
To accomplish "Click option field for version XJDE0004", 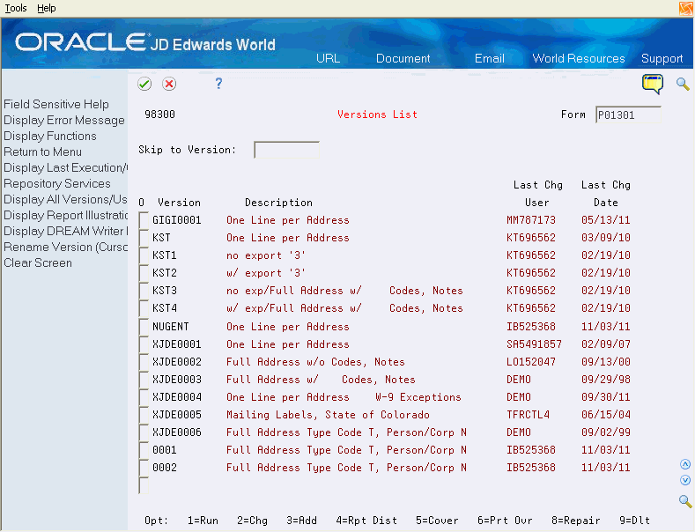I will coord(144,397).
